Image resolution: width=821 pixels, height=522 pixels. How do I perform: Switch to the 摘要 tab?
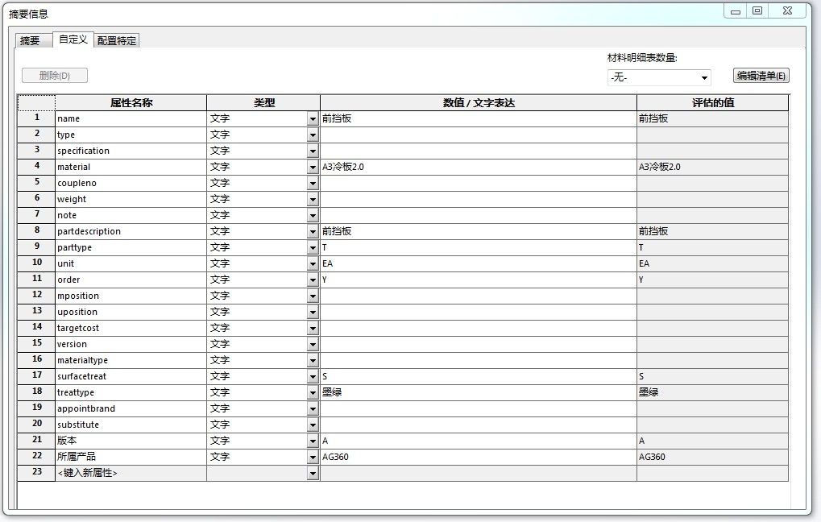click(31, 40)
